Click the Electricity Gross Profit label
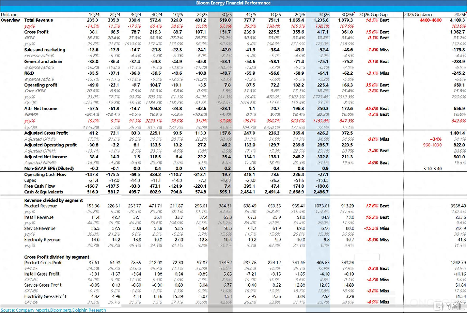The width and height of the screenshot is (467, 313). [x=45, y=296]
